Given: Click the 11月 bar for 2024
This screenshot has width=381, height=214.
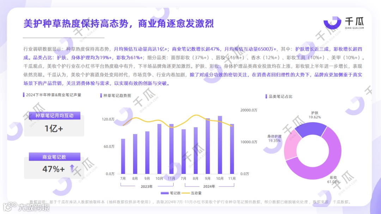Looking at the screenshot, I should (x=232, y=149).
